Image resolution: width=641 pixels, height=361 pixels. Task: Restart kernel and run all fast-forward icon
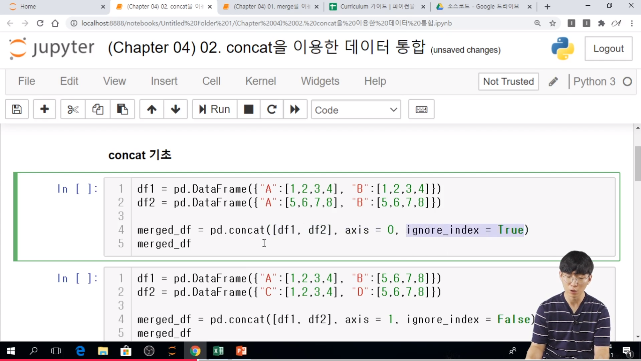click(x=295, y=109)
